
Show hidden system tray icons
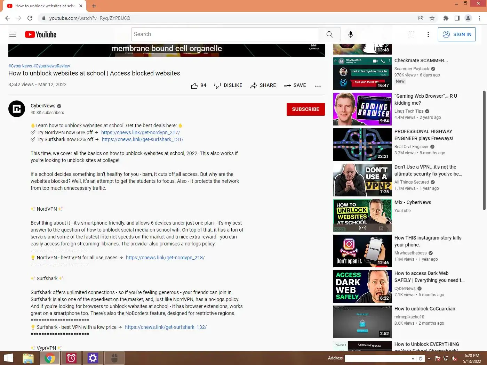point(429,358)
